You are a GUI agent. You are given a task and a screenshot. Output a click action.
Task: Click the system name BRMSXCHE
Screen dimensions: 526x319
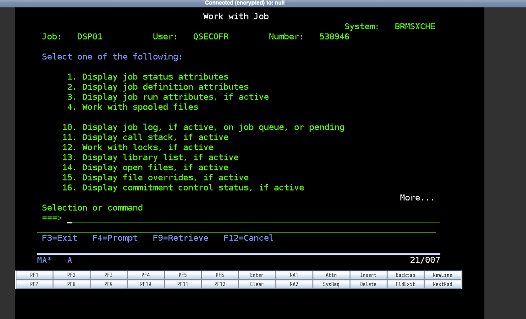(x=415, y=27)
